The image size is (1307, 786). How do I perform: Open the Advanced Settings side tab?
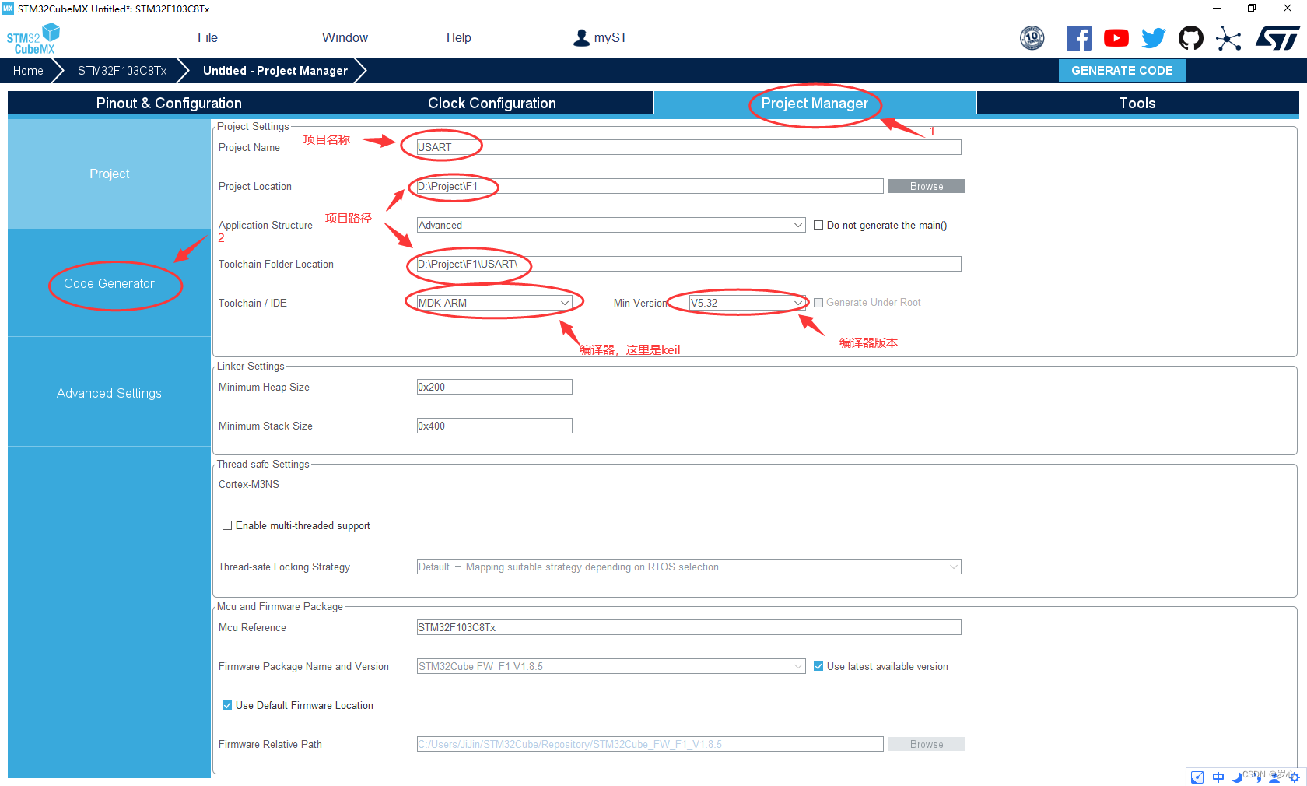click(x=109, y=393)
